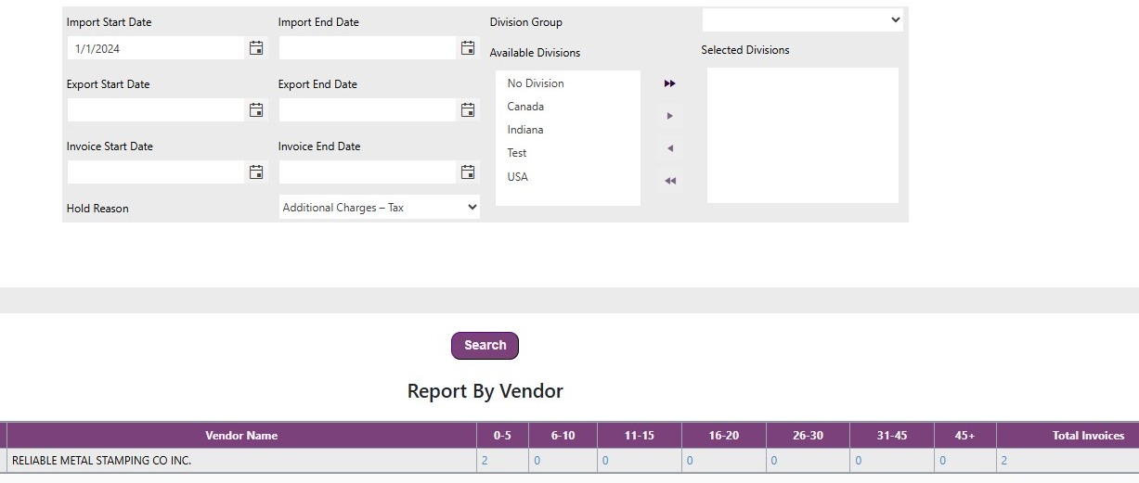Open the Division Group dropdown
This screenshot has width=1139, height=483.
tap(802, 19)
